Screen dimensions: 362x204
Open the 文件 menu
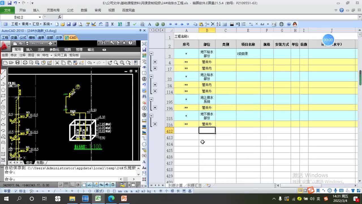click(x=7, y=10)
